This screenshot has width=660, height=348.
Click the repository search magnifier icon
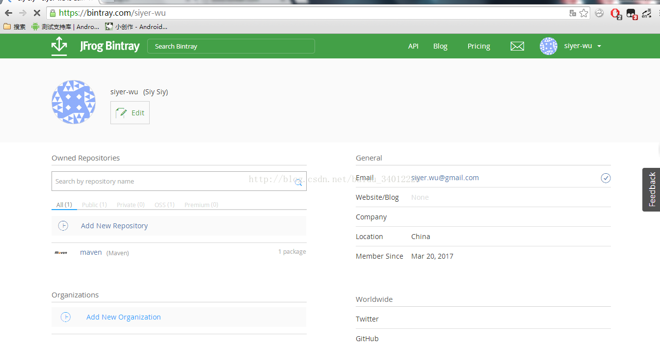pos(298,182)
